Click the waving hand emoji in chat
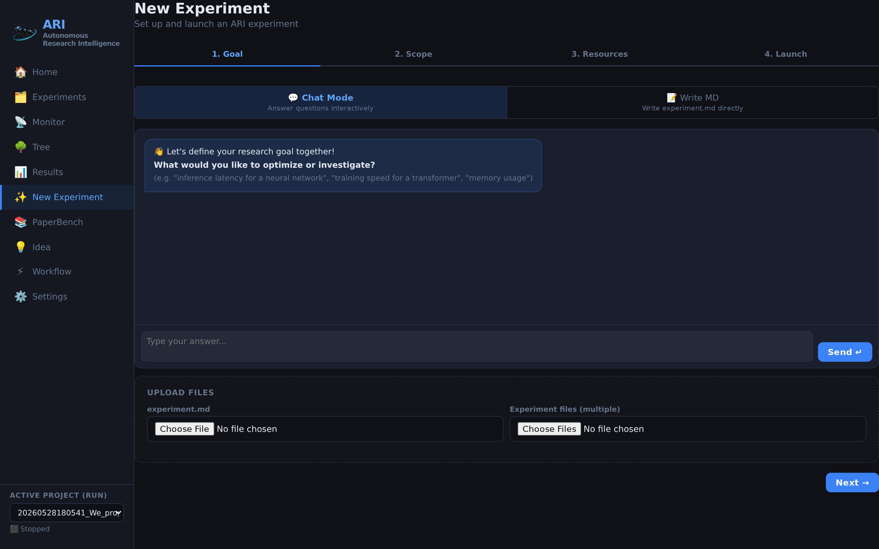 (159, 151)
